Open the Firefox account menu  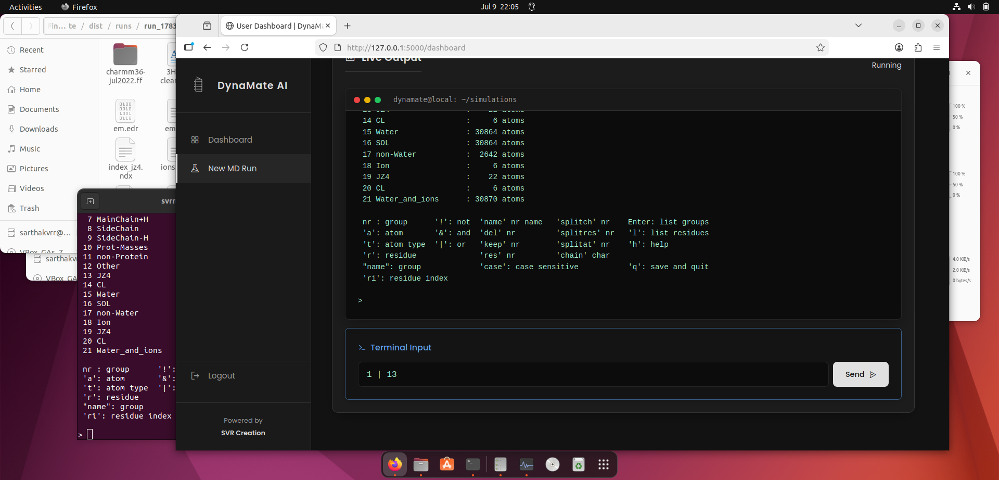pos(899,47)
